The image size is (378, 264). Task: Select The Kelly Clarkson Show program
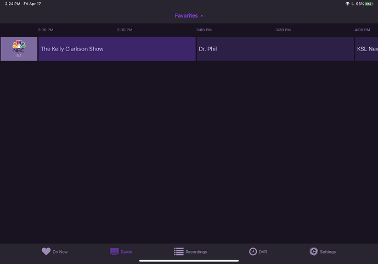tap(117, 49)
